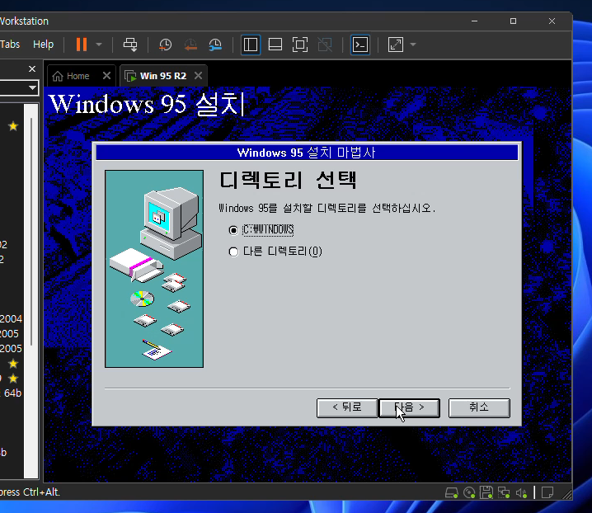The height and width of the screenshot is (513, 592).
Task: Click the star beside the 64b entry
Action: (13, 378)
